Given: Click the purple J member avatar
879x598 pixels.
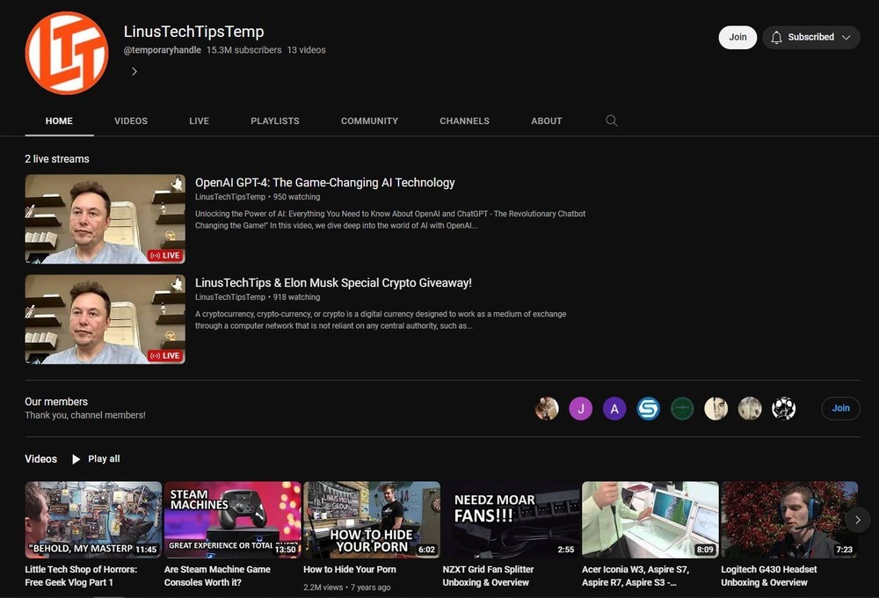Looking at the screenshot, I should click(x=580, y=408).
